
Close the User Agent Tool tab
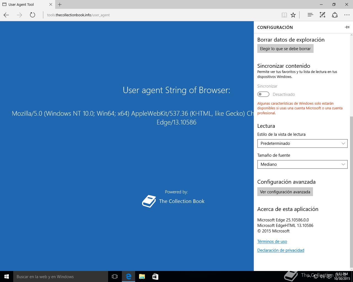pyautogui.click(x=51, y=4)
